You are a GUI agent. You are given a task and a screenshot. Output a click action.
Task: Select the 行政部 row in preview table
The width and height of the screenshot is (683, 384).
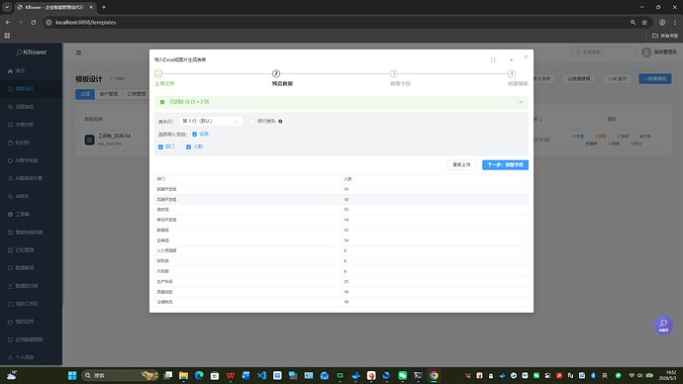coord(341,271)
